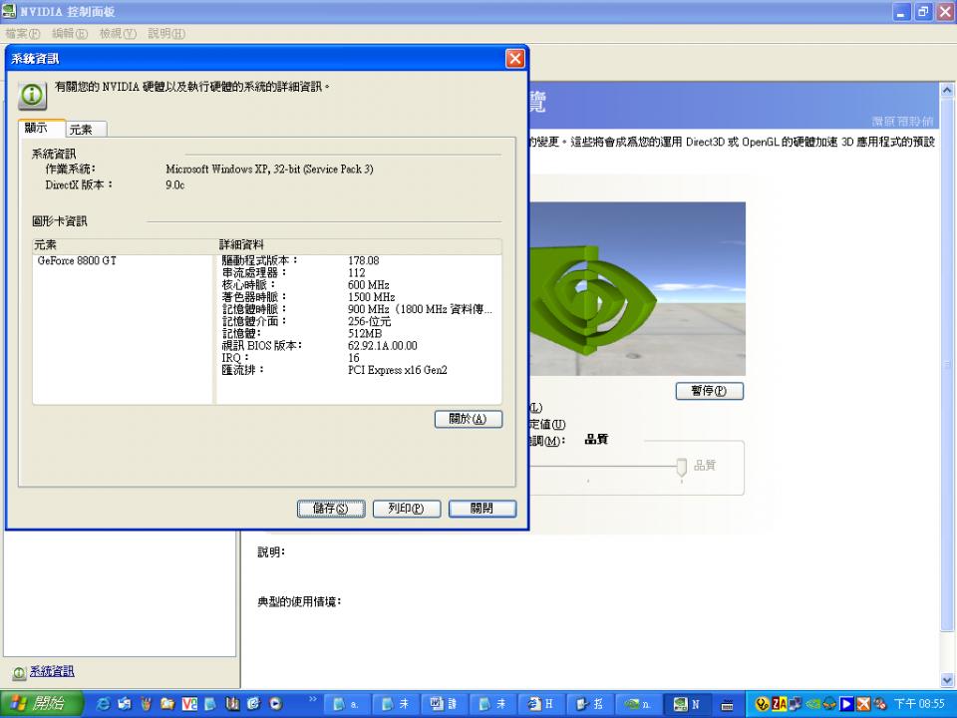
Task: Switch to the Word document taskbar button
Action: coord(444,704)
